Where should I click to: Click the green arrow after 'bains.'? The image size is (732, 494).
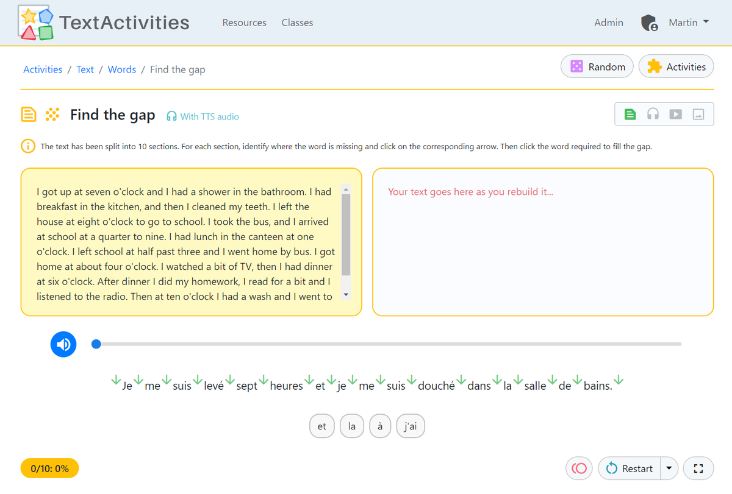(x=619, y=380)
